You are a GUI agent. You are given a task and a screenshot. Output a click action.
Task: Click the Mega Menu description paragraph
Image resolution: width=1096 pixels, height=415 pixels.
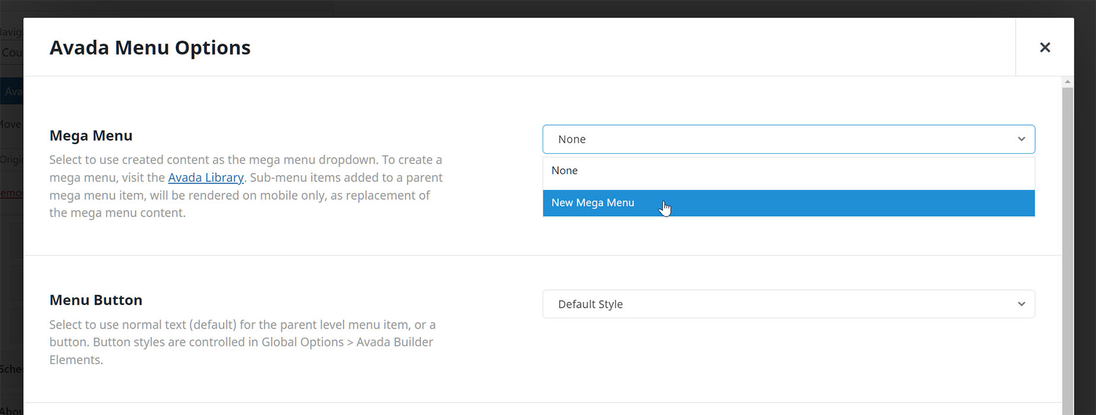click(x=246, y=186)
